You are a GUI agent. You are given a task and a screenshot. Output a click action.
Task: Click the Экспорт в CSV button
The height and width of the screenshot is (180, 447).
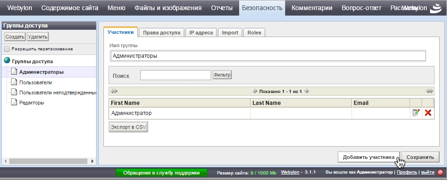(128, 127)
